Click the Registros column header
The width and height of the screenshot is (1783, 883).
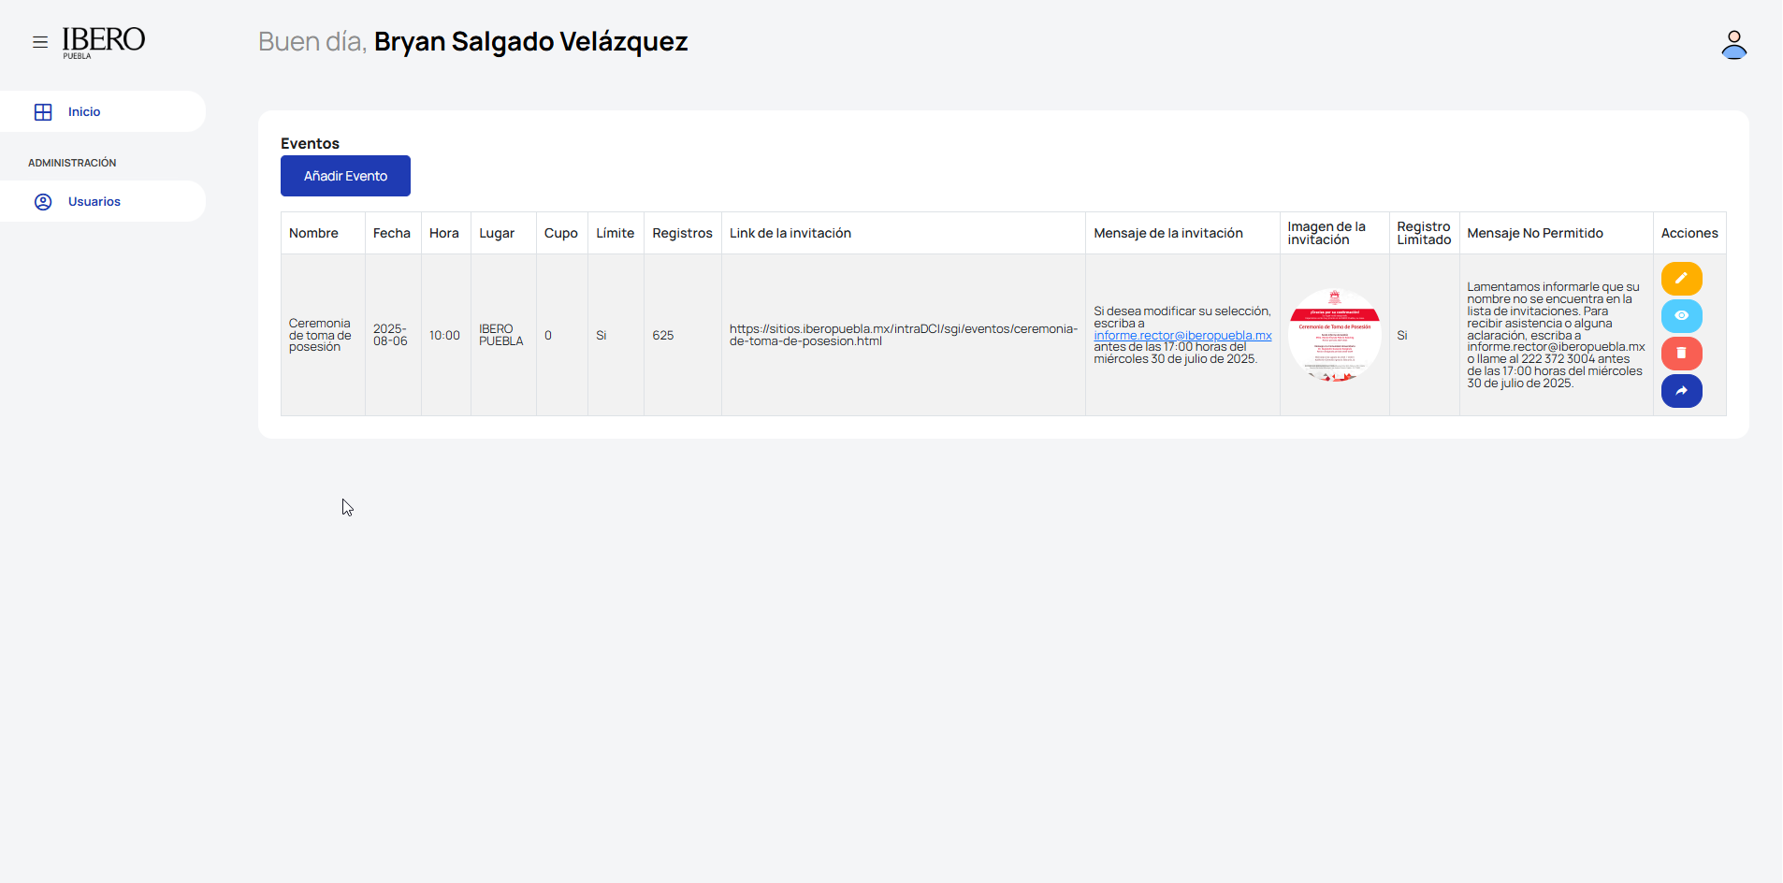coord(682,234)
